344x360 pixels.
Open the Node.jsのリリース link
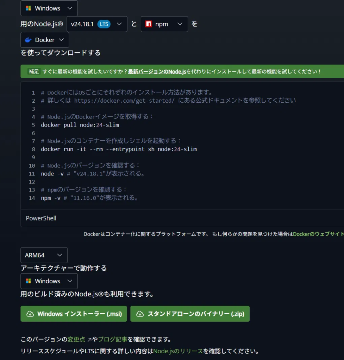tap(178, 351)
